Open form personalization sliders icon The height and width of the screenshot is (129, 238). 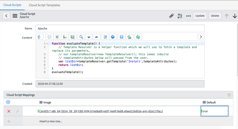(x=180, y=16)
